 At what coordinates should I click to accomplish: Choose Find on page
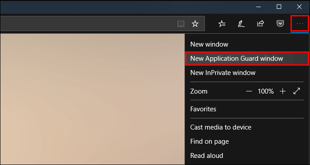click(247, 141)
